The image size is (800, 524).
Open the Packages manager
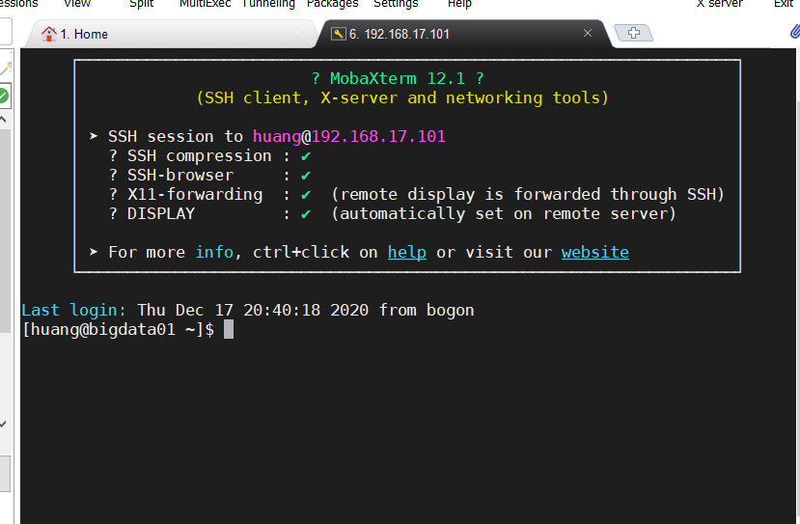332,4
